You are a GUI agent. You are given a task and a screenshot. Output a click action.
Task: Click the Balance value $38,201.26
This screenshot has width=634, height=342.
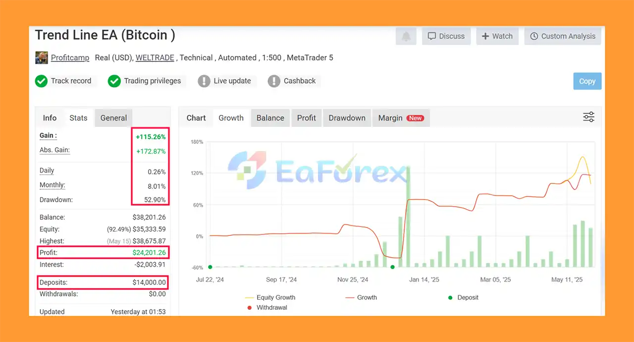149,217
